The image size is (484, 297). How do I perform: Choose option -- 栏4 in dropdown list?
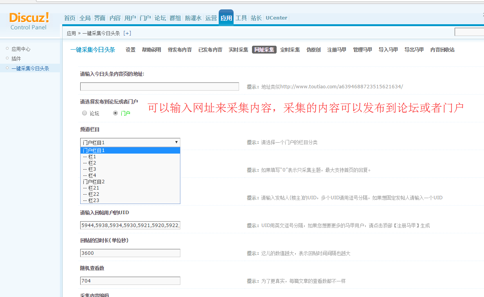pyautogui.click(x=130, y=175)
